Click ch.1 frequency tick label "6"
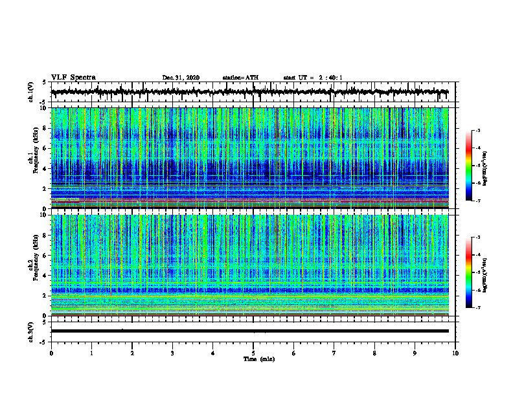Screen dimensions: 513x396 coord(45,148)
